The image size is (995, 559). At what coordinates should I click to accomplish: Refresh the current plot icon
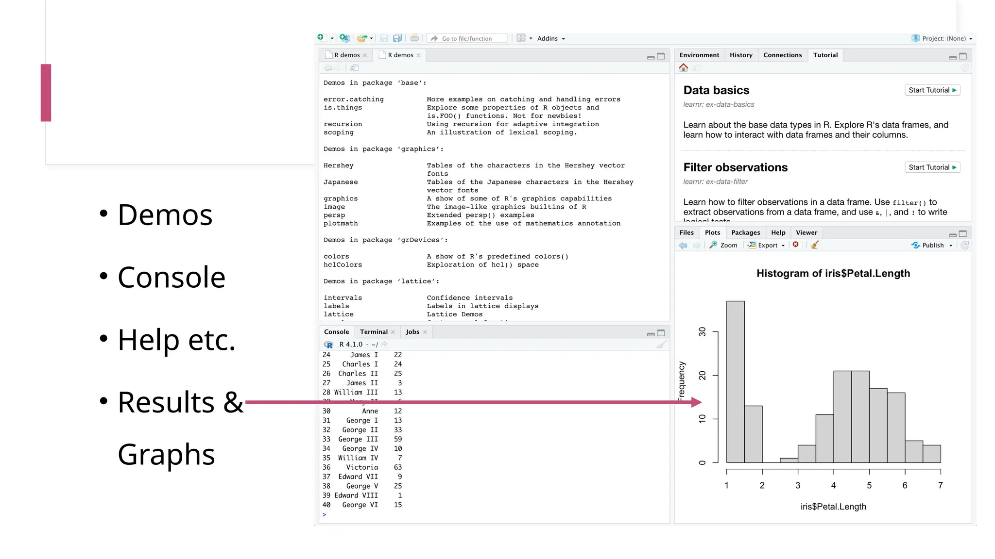coord(965,246)
